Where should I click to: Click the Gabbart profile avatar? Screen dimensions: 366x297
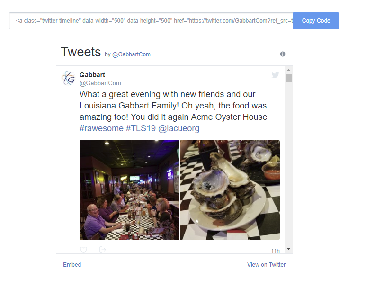pyautogui.click(x=68, y=78)
